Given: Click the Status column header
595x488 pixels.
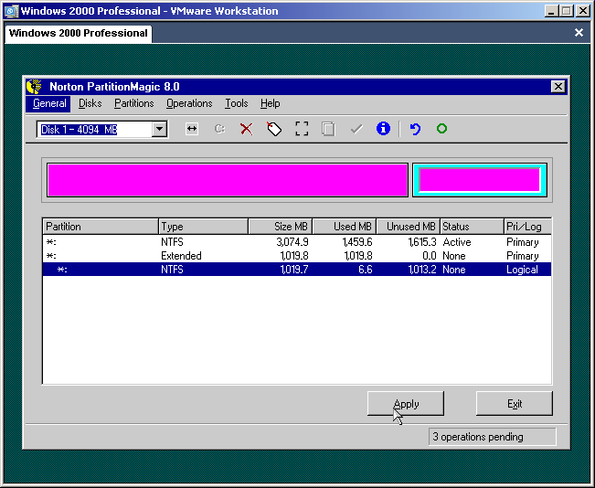Looking at the screenshot, I should click(x=472, y=227).
